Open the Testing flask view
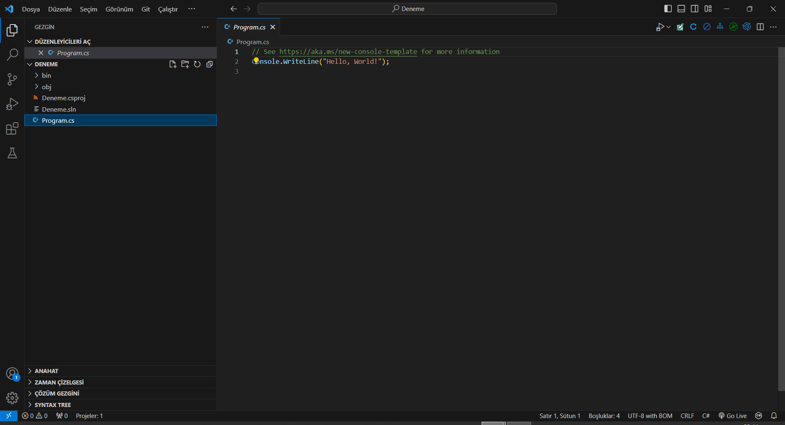Screen dimensions: 785x425 click(12, 153)
